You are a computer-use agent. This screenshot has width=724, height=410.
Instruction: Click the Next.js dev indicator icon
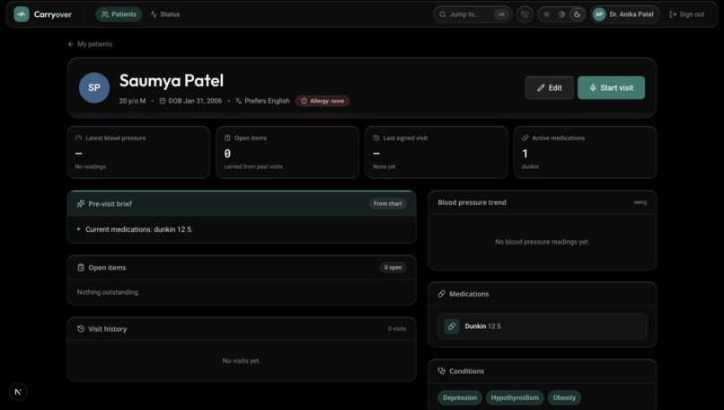pos(18,392)
